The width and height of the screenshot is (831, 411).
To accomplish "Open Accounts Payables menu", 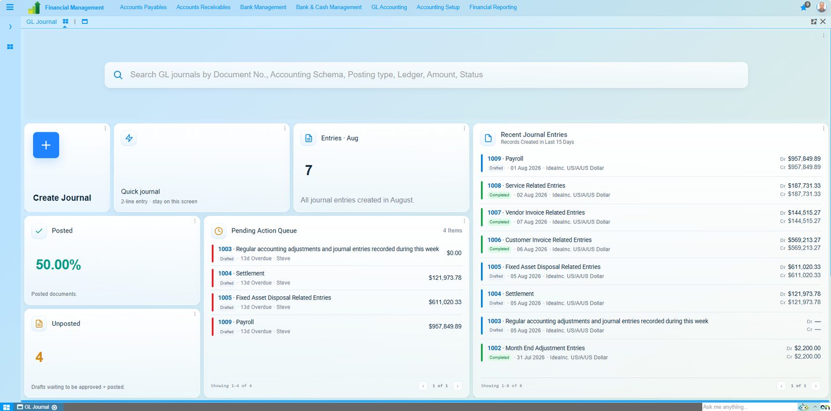I will (x=143, y=7).
